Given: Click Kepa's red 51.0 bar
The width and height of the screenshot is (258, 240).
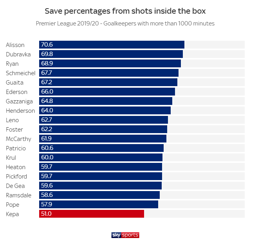Looking at the screenshot, I should pos(92,214).
